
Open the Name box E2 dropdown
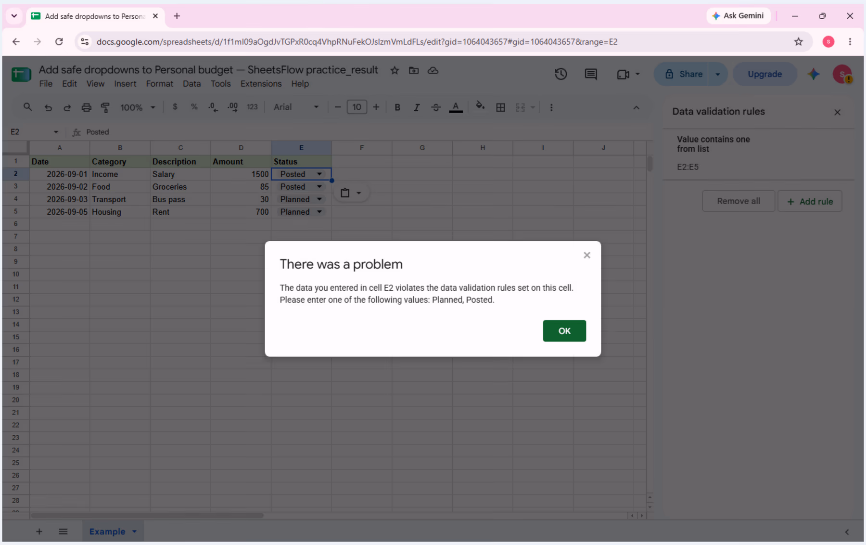[x=56, y=132]
